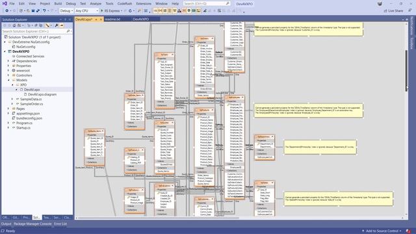Collapse the Models folder node
Image resolution: width=416 pixels, height=234 pixels.
pos(8,80)
